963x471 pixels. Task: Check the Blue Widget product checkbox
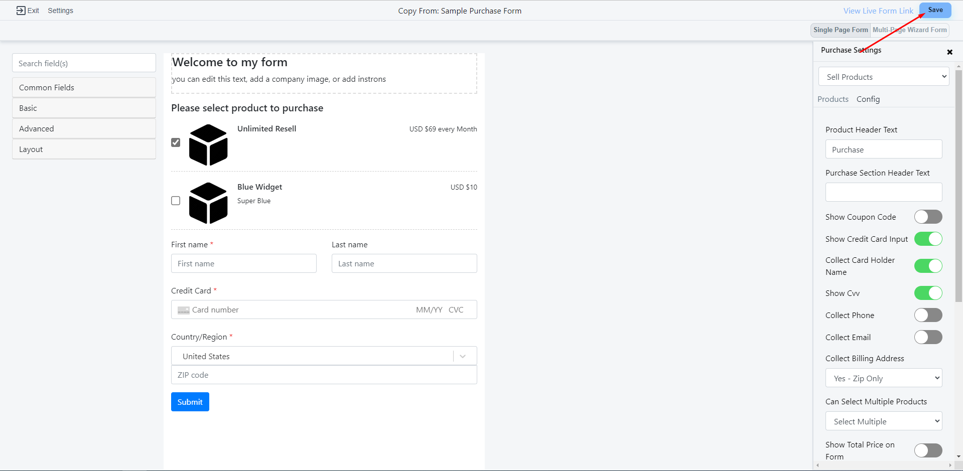pos(176,201)
